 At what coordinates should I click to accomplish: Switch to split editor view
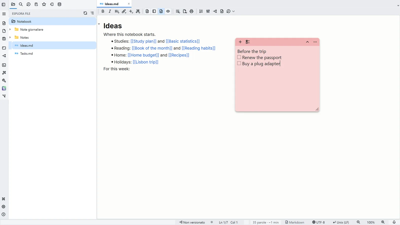pyautogui.click(x=154, y=11)
